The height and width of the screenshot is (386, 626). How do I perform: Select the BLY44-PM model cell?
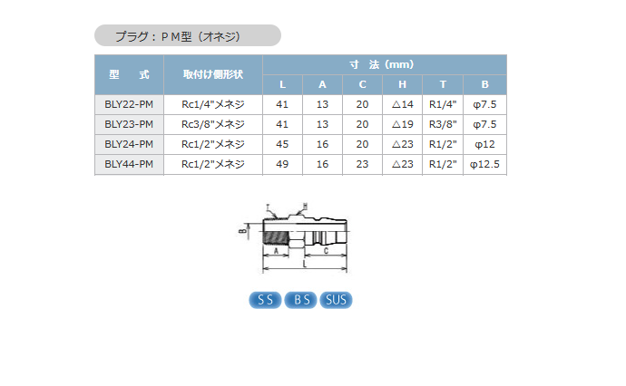pos(129,165)
